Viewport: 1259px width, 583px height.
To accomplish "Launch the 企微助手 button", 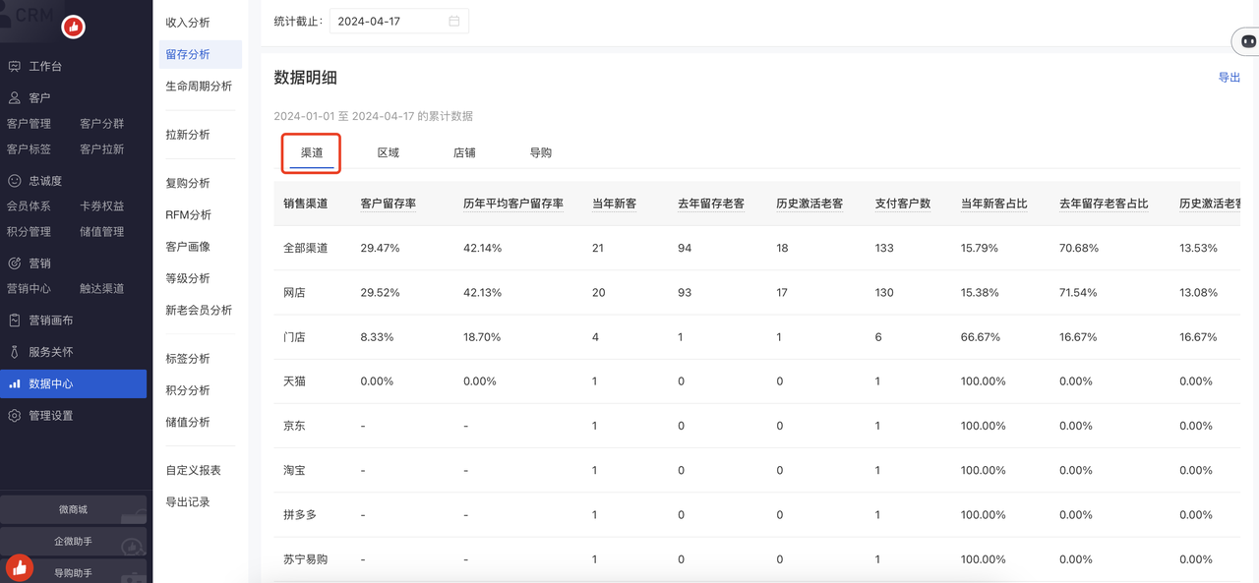I will [x=73, y=541].
